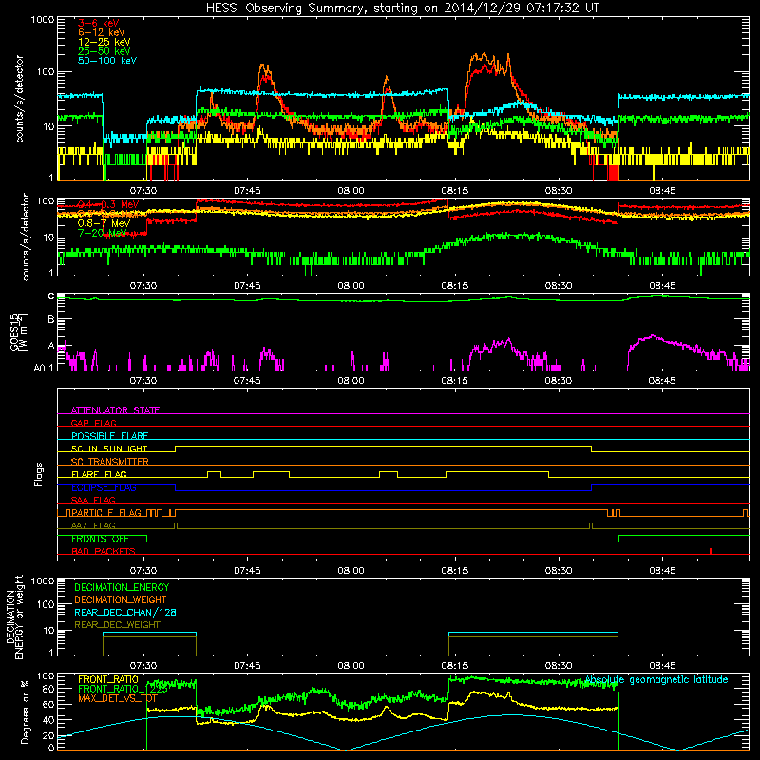Click the FRONT_RATIO_1225 legend label
Image resolution: width=760 pixels, height=760 pixels.
pyautogui.click(x=123, y=689)
